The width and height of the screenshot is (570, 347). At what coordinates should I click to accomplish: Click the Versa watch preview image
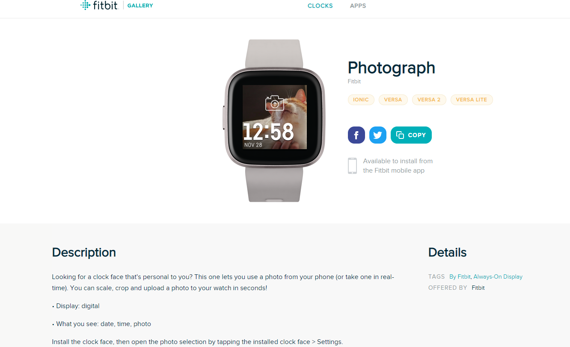pyautogui.click(x=274, y=120)
